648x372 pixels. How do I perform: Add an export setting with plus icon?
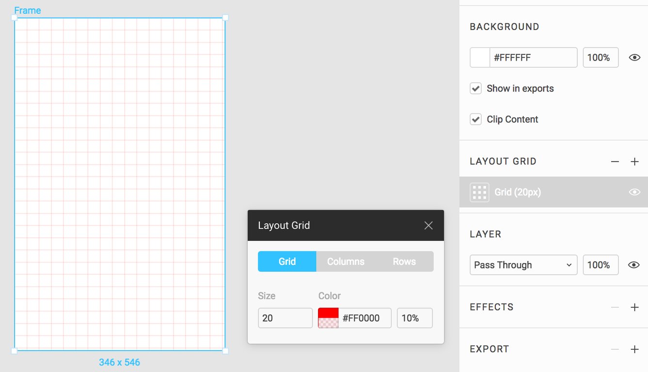(634, 349)
